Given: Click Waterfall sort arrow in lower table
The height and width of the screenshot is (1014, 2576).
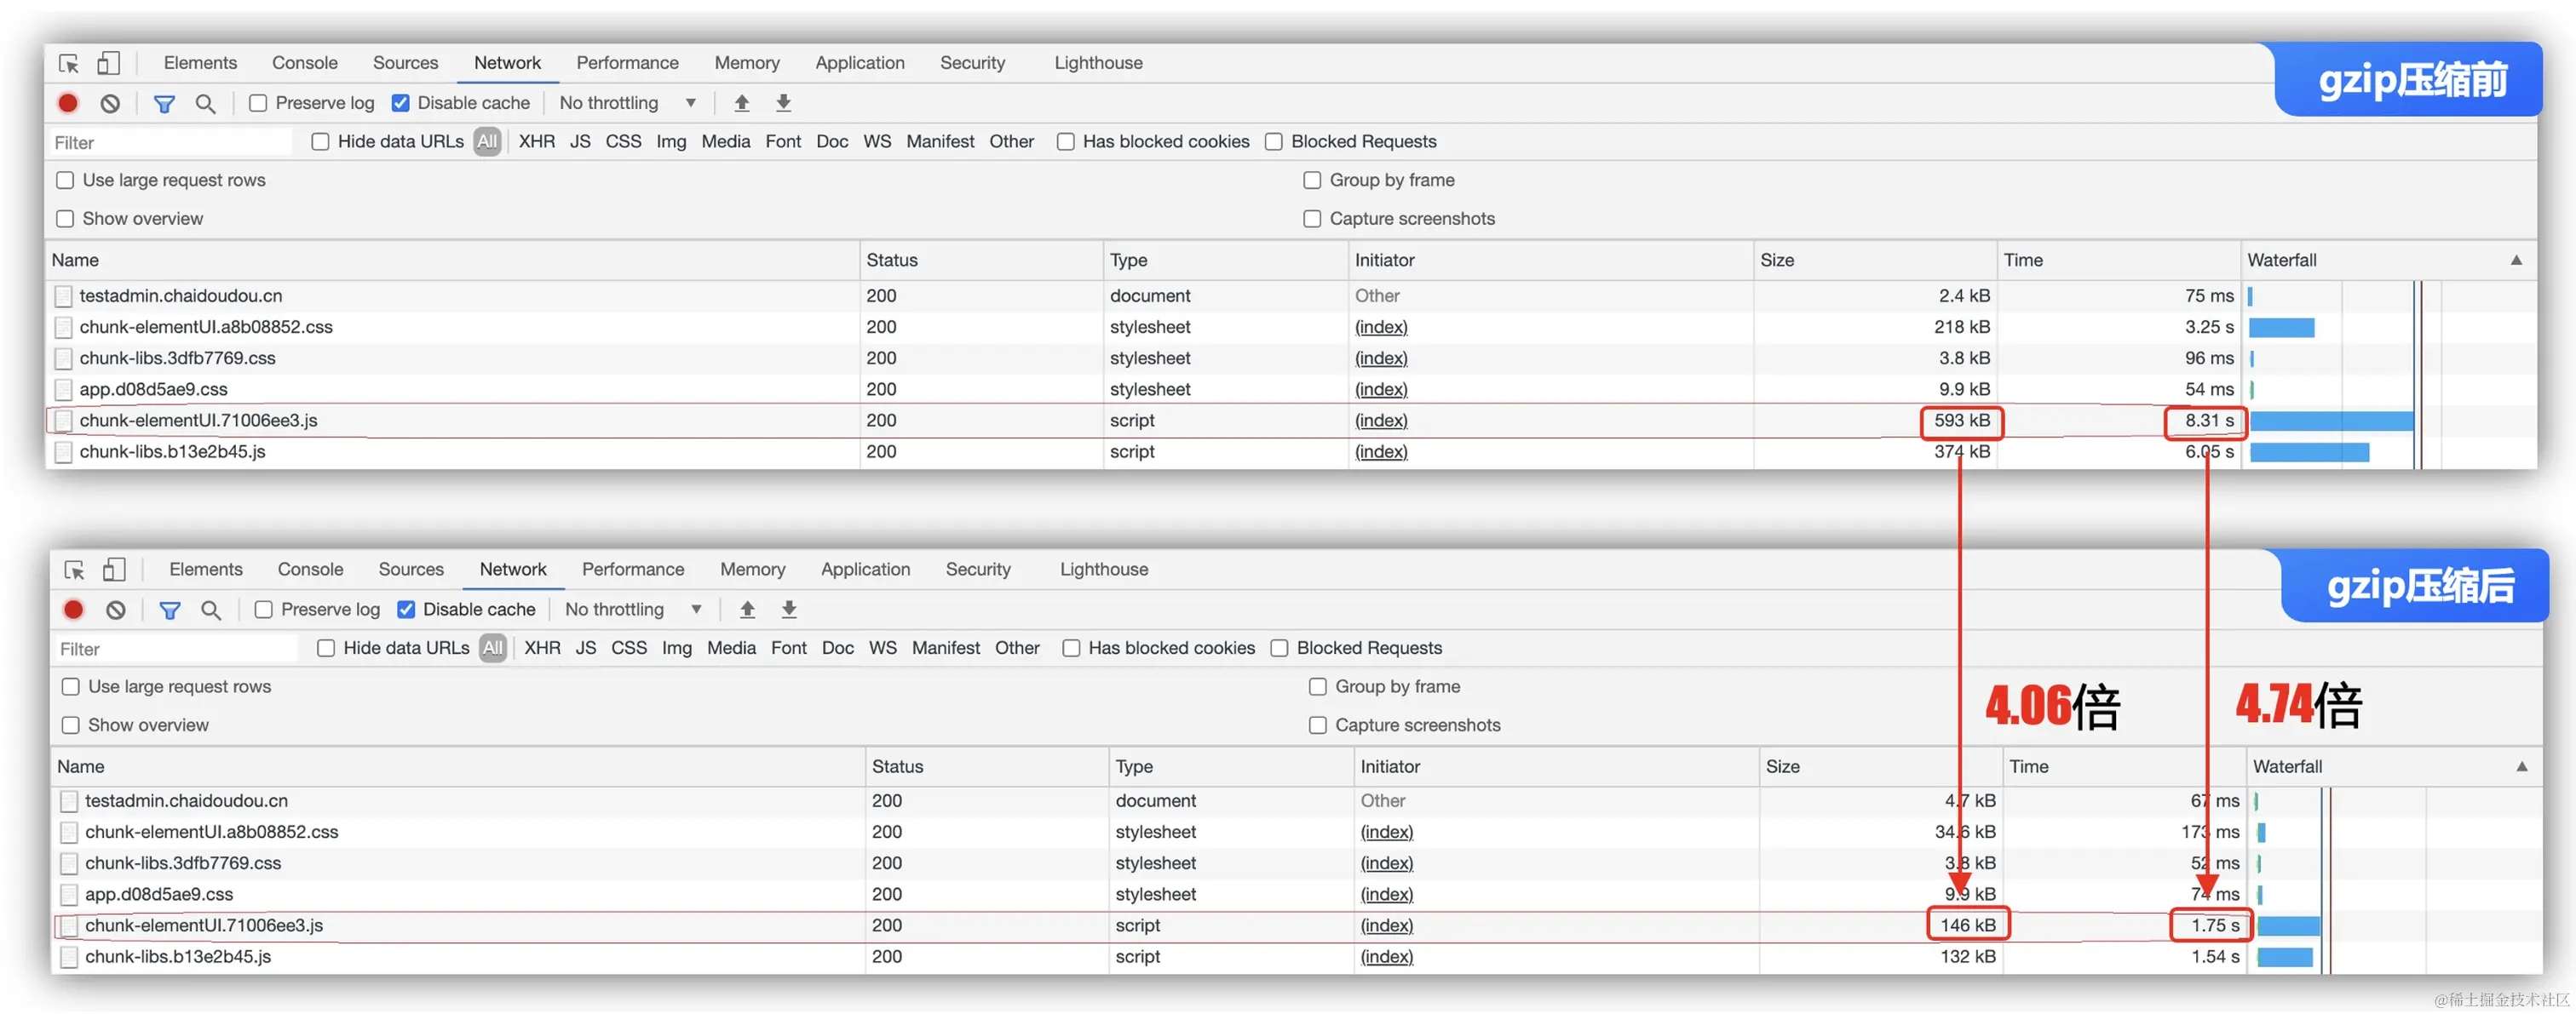Looking at the screenshot, I should click(2522, 766).
